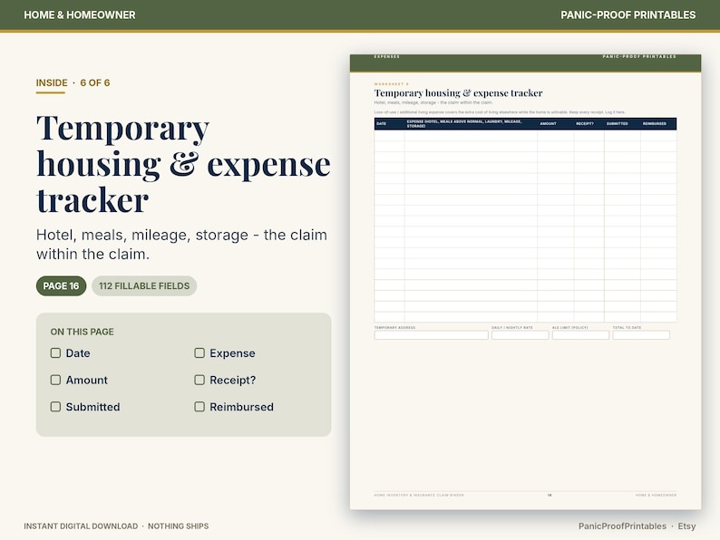This screenshot has width=720, height=540.
Task: Click the 112 FILLABLE FIELDS badge
Action: pyautogui.click(x=144, y=285)
